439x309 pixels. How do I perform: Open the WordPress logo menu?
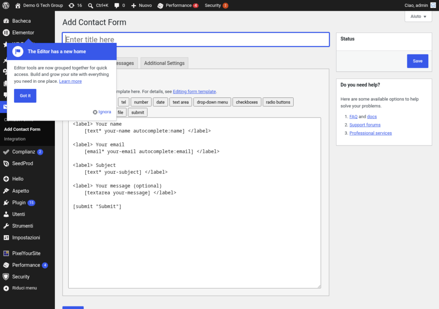click(6, 5)
